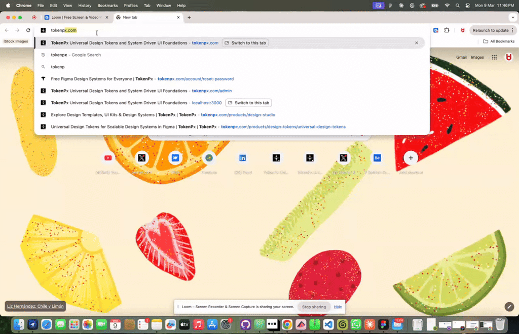
Task: Select the tokenpx Google Search suggestion
Action: tap(230, 55)
